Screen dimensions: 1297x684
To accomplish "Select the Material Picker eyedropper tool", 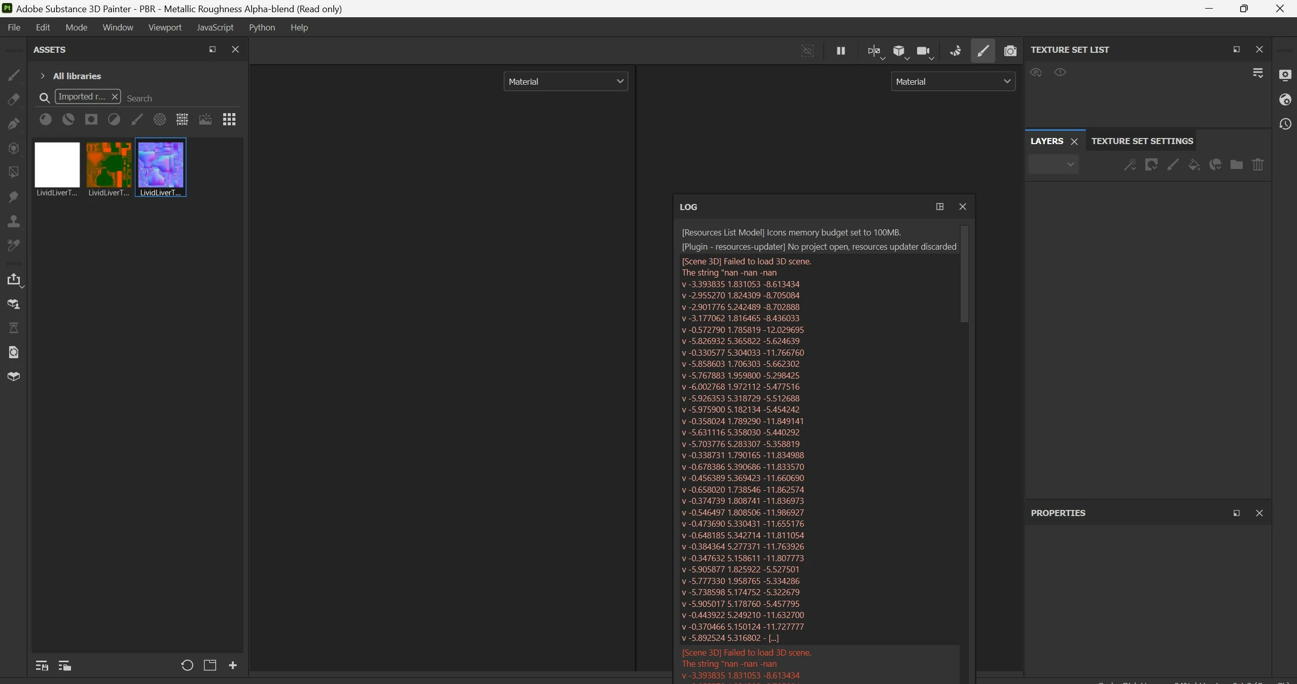I will [14, 246].
